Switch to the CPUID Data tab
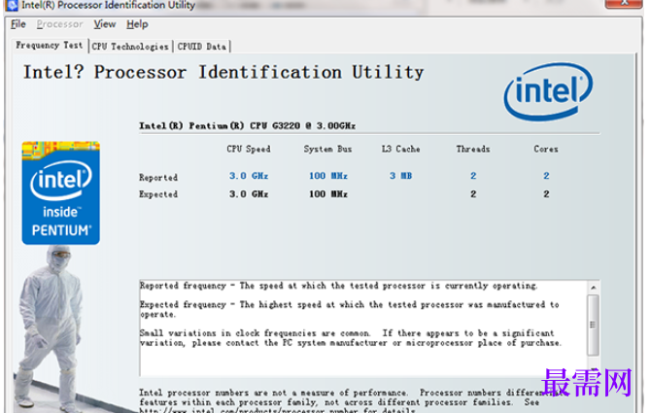 [202, 47]
